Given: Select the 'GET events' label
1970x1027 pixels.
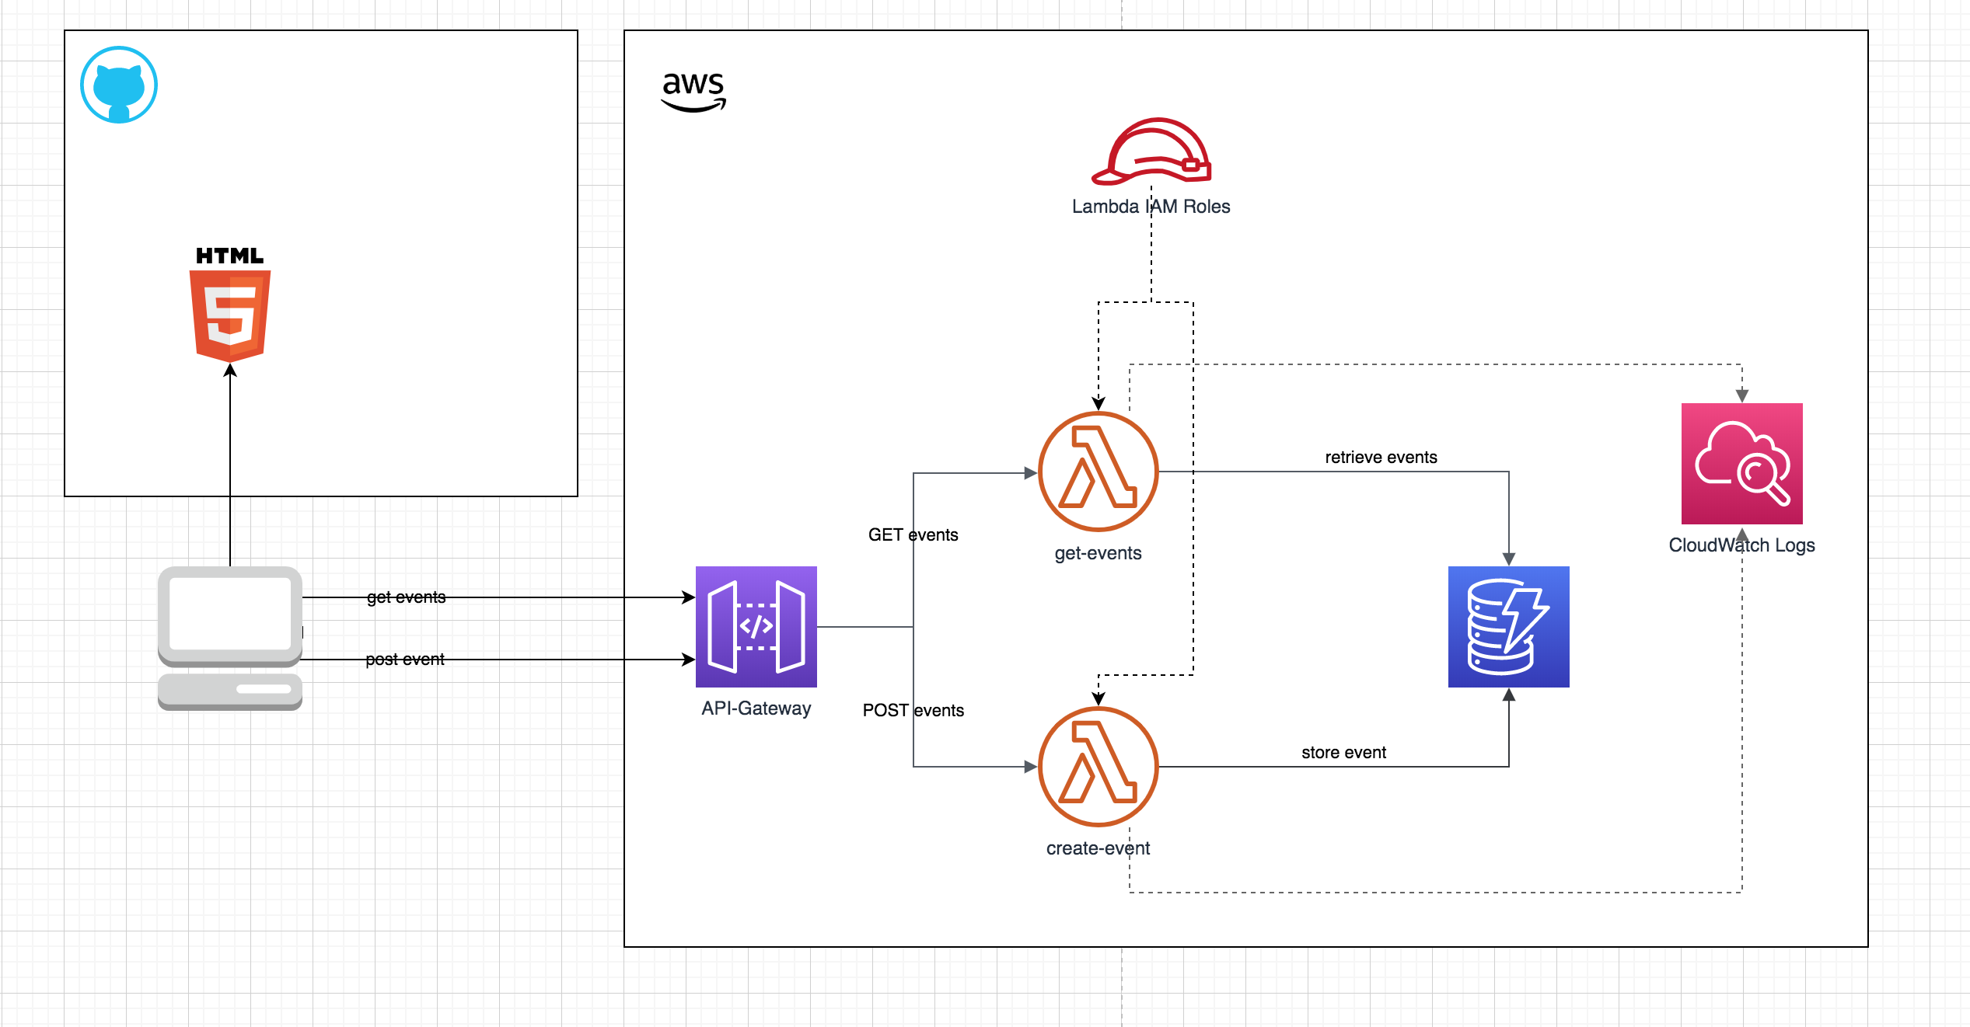Looking at the screenshot, I should click(913, 535).
